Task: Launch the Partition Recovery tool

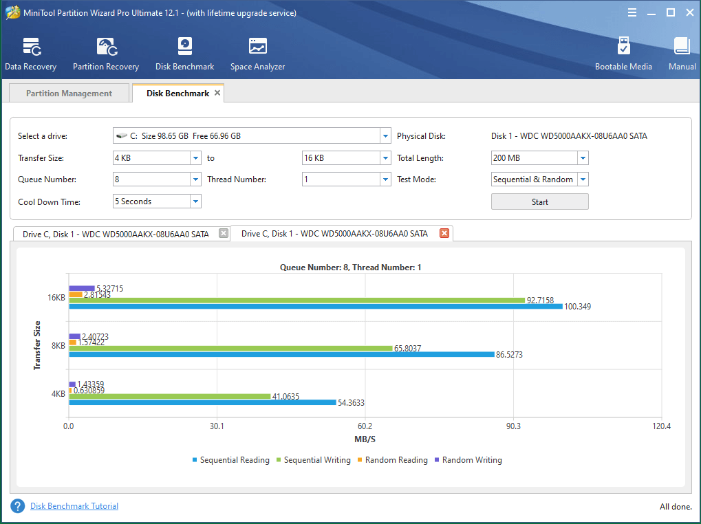Action: pyautogui.click(x=106, y=54)
